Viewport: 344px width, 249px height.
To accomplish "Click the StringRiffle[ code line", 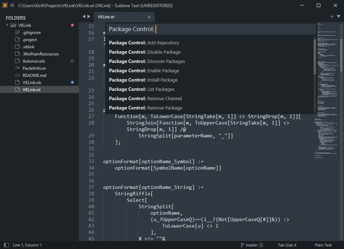I will point(134,194).
